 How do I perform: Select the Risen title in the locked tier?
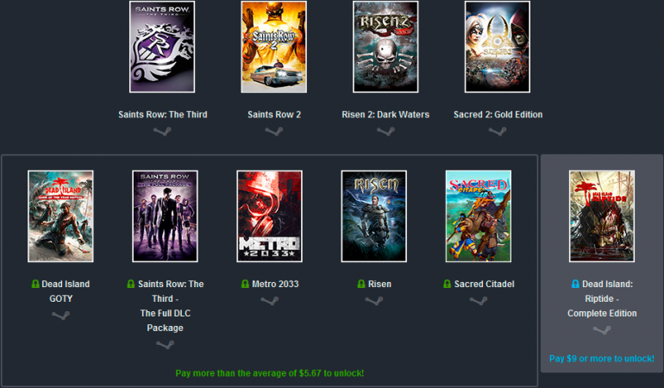point(379,284)
